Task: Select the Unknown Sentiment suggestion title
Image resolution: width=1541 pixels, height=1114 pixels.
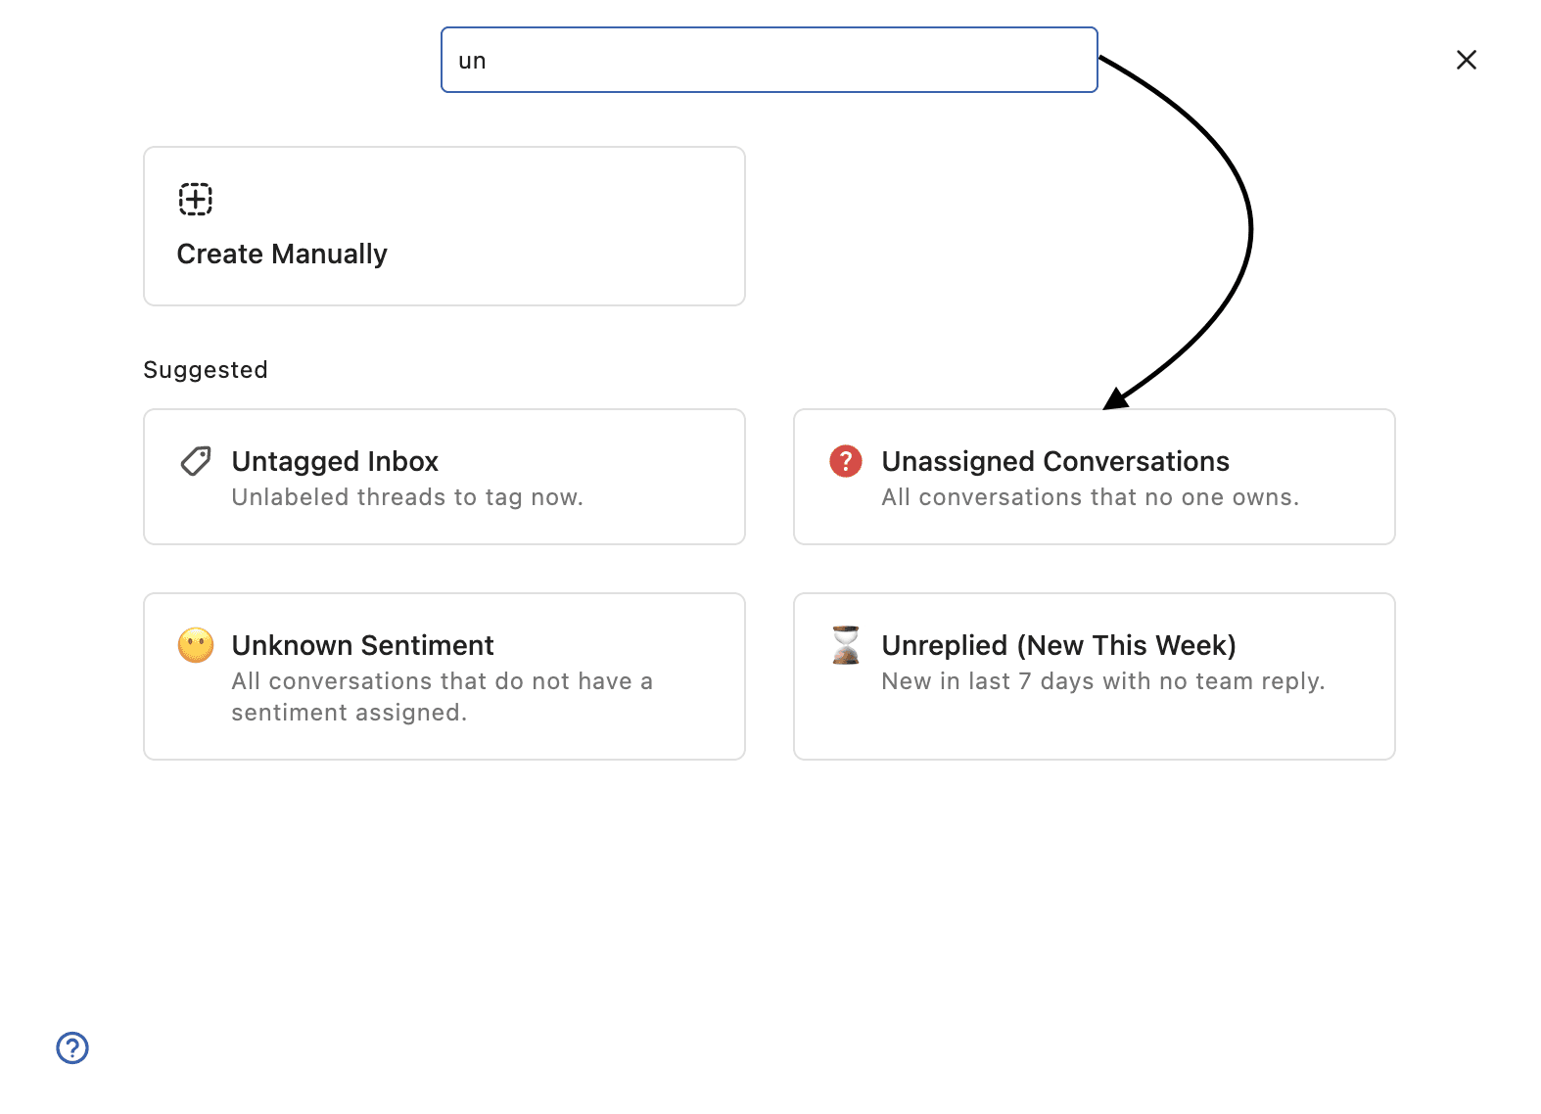Action: tap(362, 645)
